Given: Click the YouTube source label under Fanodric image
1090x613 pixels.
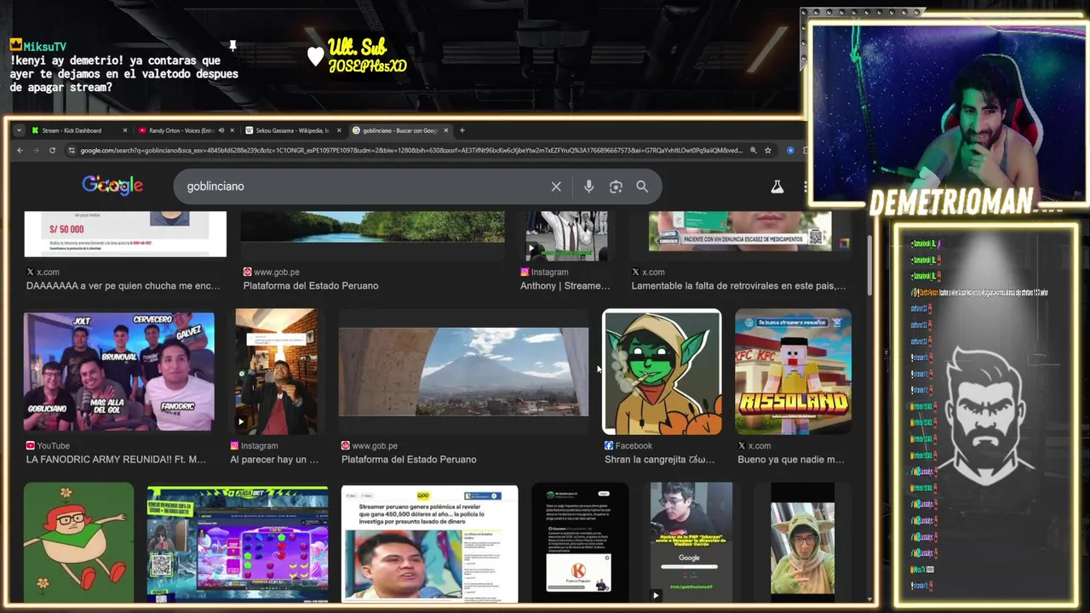Looking at the screenshot, I should (48, 446).
